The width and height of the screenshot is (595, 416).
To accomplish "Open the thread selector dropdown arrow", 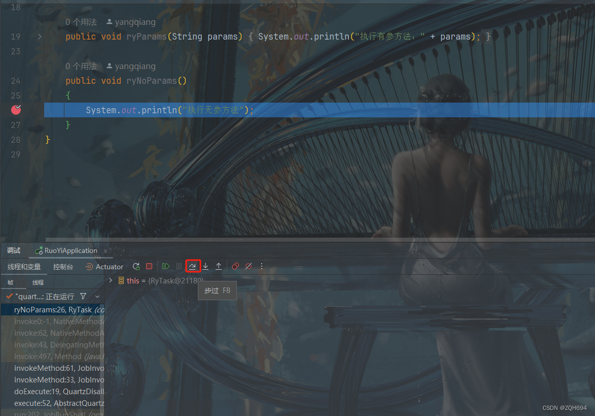I will 97,296.
